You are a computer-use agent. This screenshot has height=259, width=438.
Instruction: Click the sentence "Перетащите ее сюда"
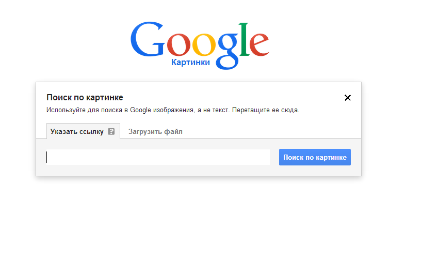tap(266, 110)
